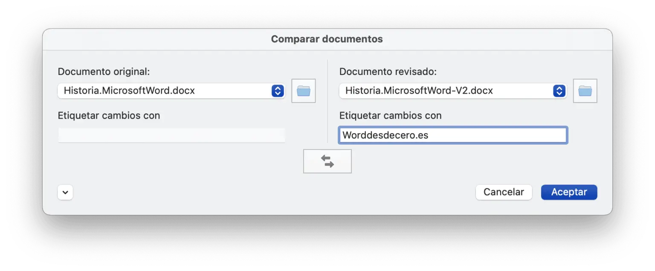The width and height of the screenshot is (655, 271).
Task: Click the right Etiquetar cambios con label
Action: coord(390,115)
